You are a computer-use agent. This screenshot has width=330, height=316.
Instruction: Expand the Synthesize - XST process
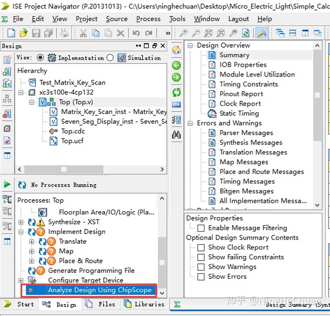click(x=21, y=222)
